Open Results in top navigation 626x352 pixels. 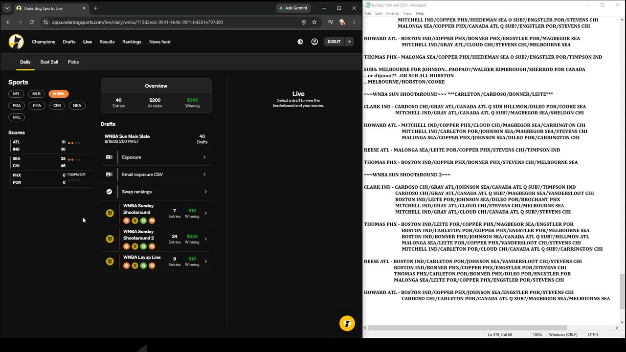click(107, 42)
